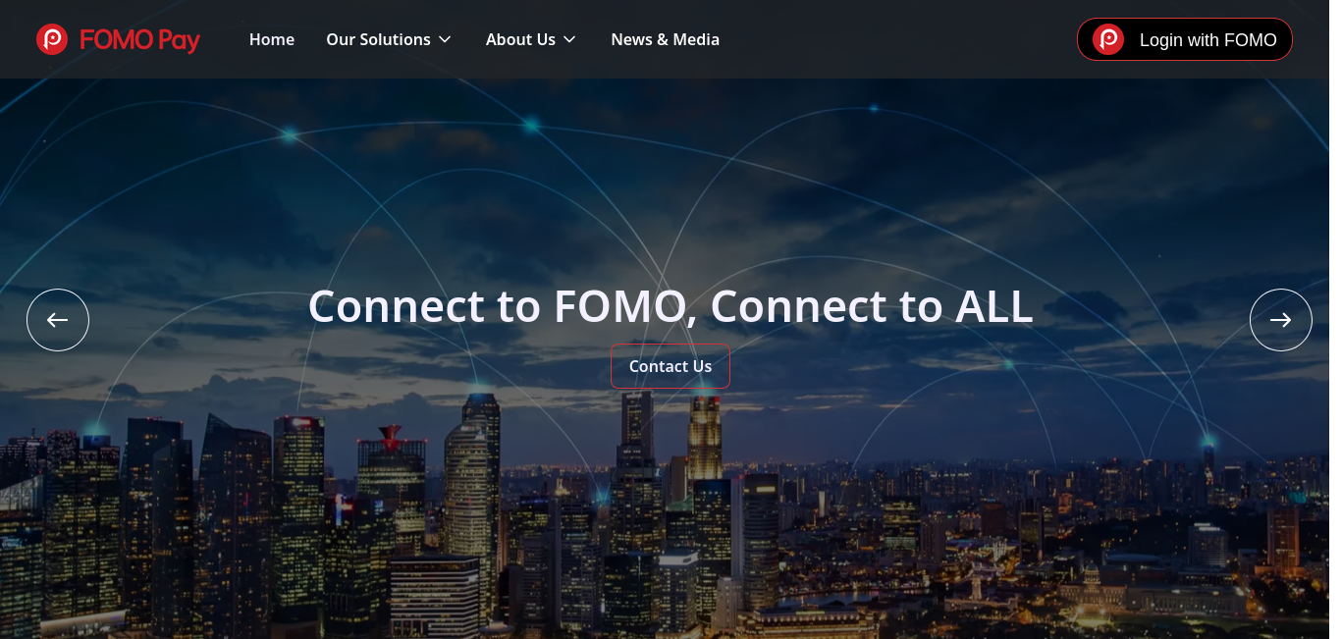The image size is (1341, 639).
Task: Click the tall illuminated tower below Contact Us
Action: [x=704, y=437]
